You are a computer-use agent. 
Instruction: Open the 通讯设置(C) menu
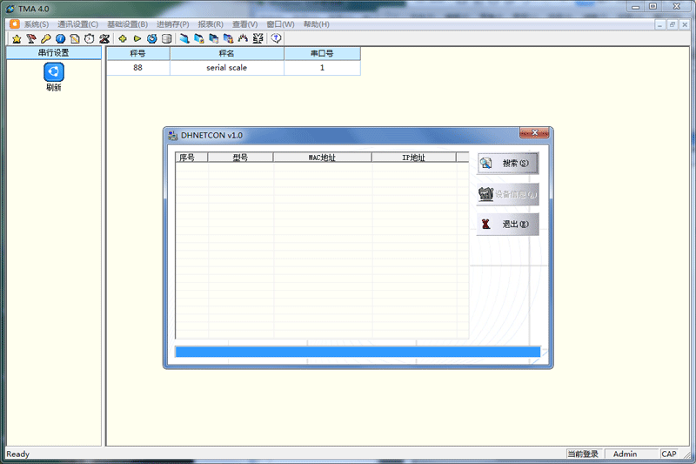click(x=77, y=24)
